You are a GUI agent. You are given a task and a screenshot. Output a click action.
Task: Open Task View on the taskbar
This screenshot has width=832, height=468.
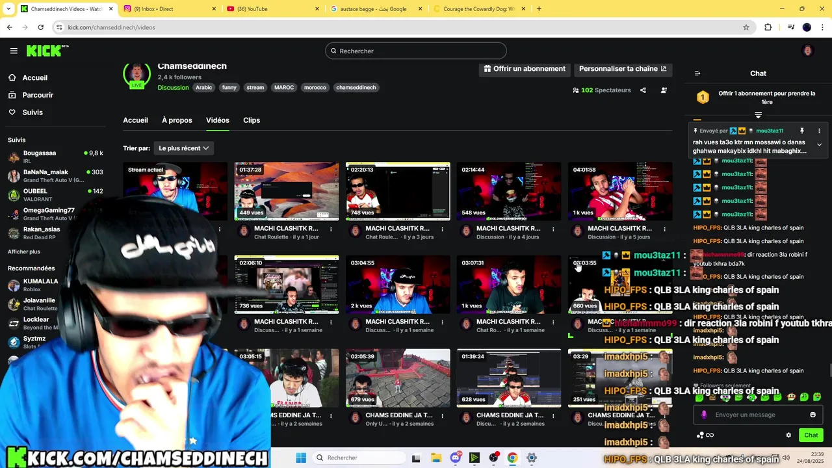[416, 458]
